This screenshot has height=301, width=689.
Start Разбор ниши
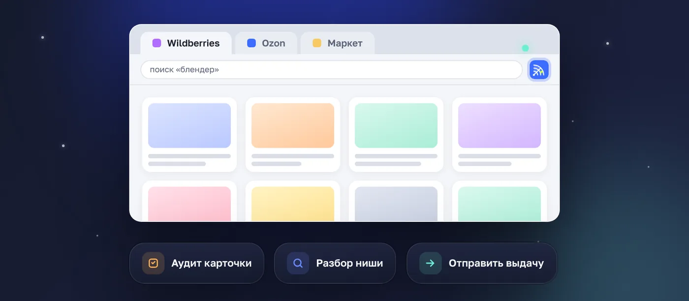(335, 263)
